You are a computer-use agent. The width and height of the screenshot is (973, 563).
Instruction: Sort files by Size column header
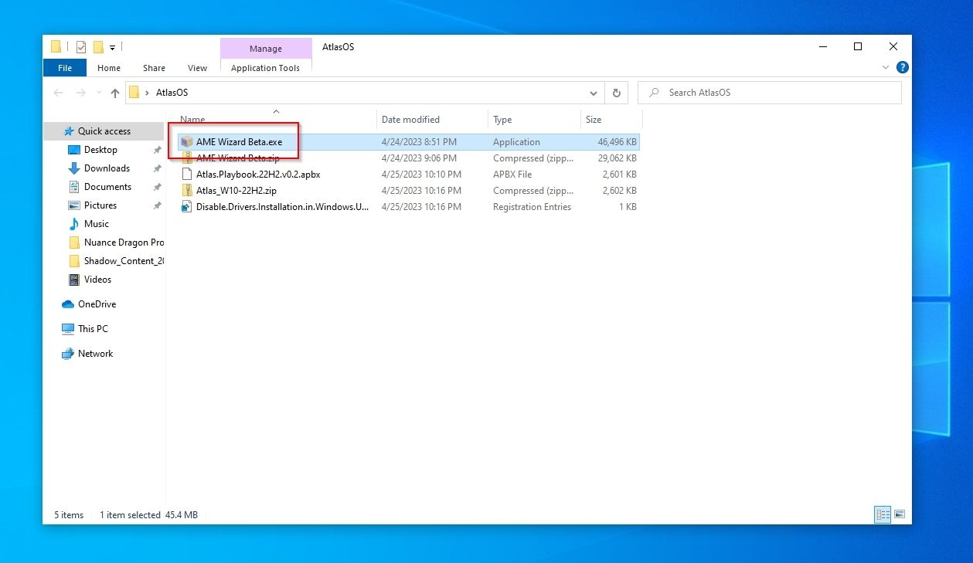[x=594, y=120]
